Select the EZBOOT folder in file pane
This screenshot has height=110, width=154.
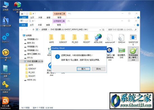63,39
